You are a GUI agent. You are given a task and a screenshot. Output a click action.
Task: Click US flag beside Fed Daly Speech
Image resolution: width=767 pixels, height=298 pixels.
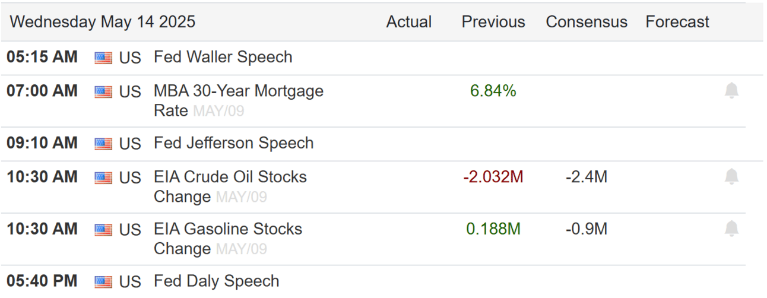pyautogui.click(x=103, y=281)
